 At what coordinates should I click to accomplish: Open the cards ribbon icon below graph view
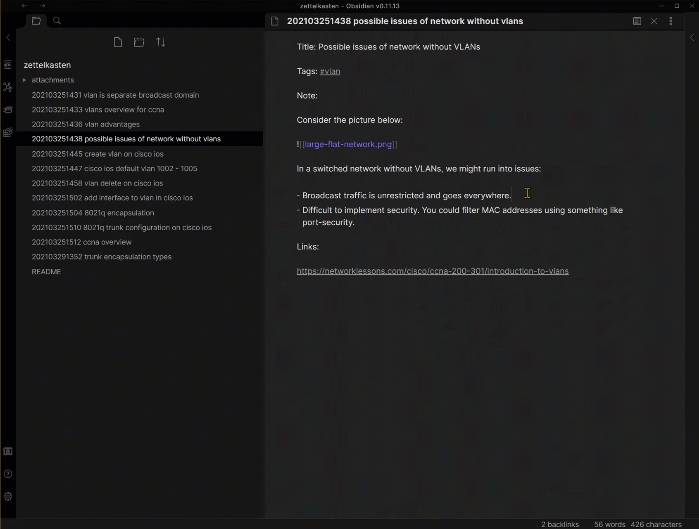[8, 110]
